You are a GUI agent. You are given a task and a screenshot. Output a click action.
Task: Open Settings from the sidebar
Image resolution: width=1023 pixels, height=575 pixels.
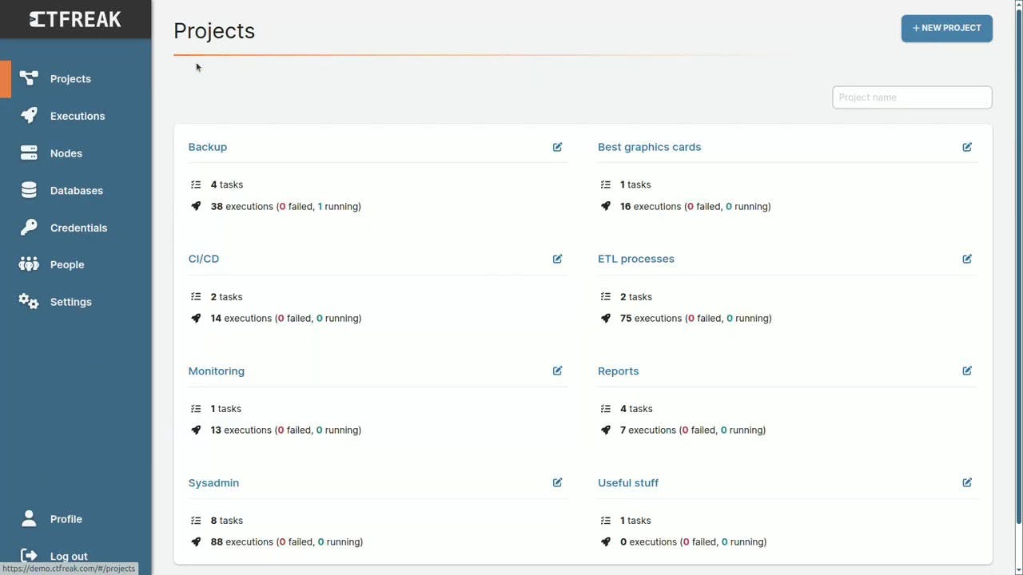[x=71, y=302]
